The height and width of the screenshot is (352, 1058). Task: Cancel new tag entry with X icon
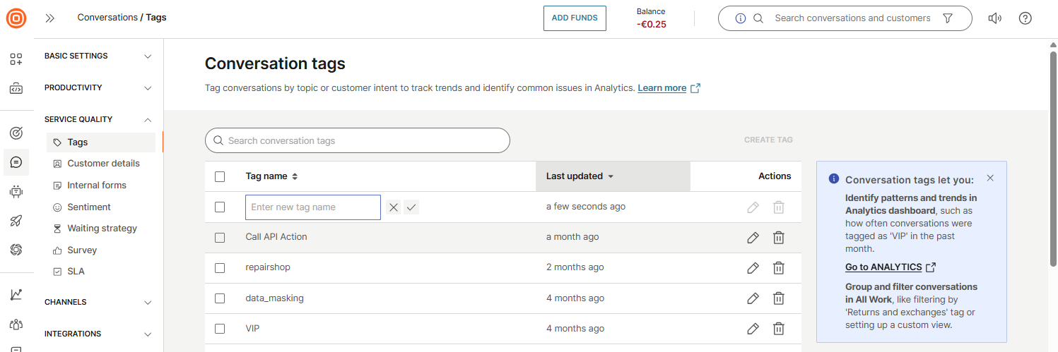coord(394,207)
